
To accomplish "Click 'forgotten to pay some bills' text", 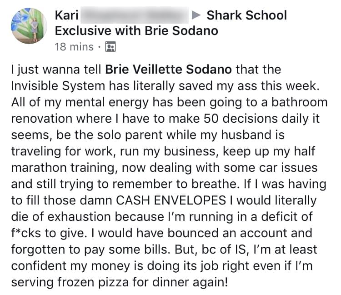I will click(90, 250).
